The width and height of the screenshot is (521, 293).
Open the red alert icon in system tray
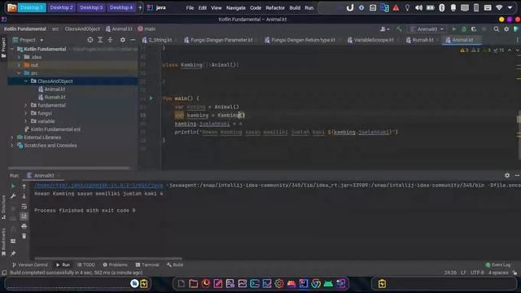pos(396,7)
